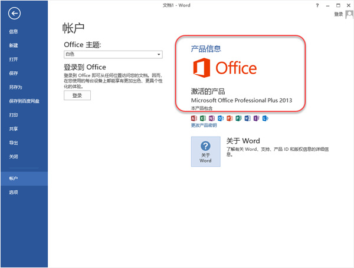Click the user avatar icon top right
The height and width of the screenshot is (268, 354).
[x=349, y=15]
